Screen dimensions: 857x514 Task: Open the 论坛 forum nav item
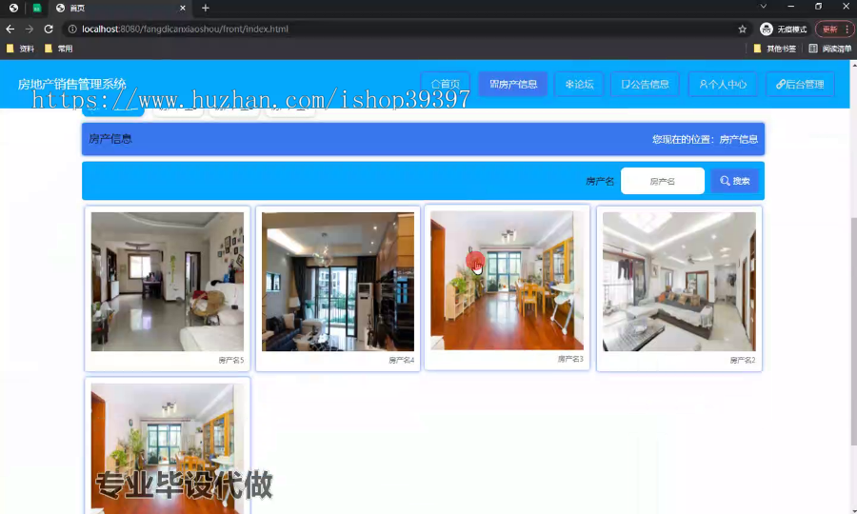point(579,84)
